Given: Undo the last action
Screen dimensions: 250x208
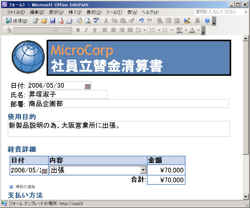Looking at the screenshot, I should coord(141,21).
